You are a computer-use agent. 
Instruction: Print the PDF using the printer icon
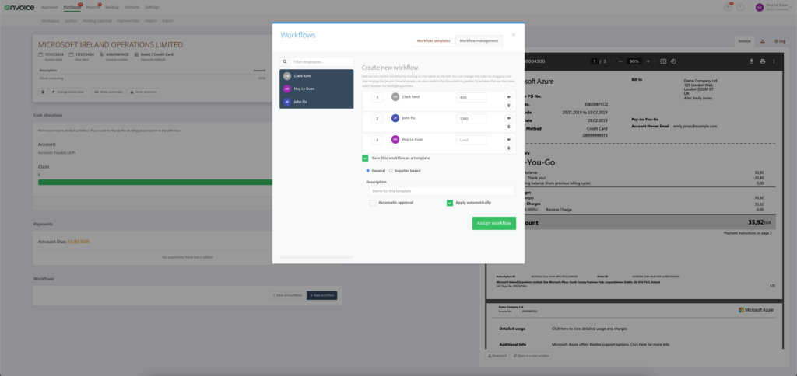point(763,61)
